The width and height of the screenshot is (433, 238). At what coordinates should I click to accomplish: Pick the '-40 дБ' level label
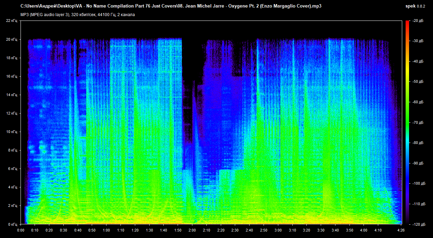click(x=418, y=62)
